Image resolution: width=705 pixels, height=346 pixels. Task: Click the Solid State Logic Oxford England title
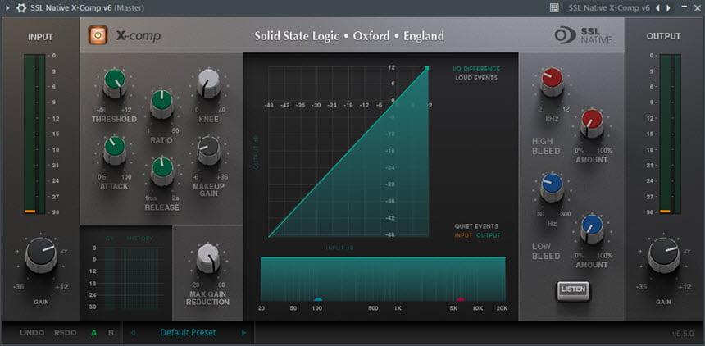pyautogui.click(x=349, y=35)
